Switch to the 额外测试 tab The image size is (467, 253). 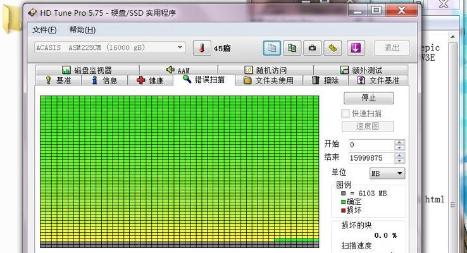tap(361, 70)
